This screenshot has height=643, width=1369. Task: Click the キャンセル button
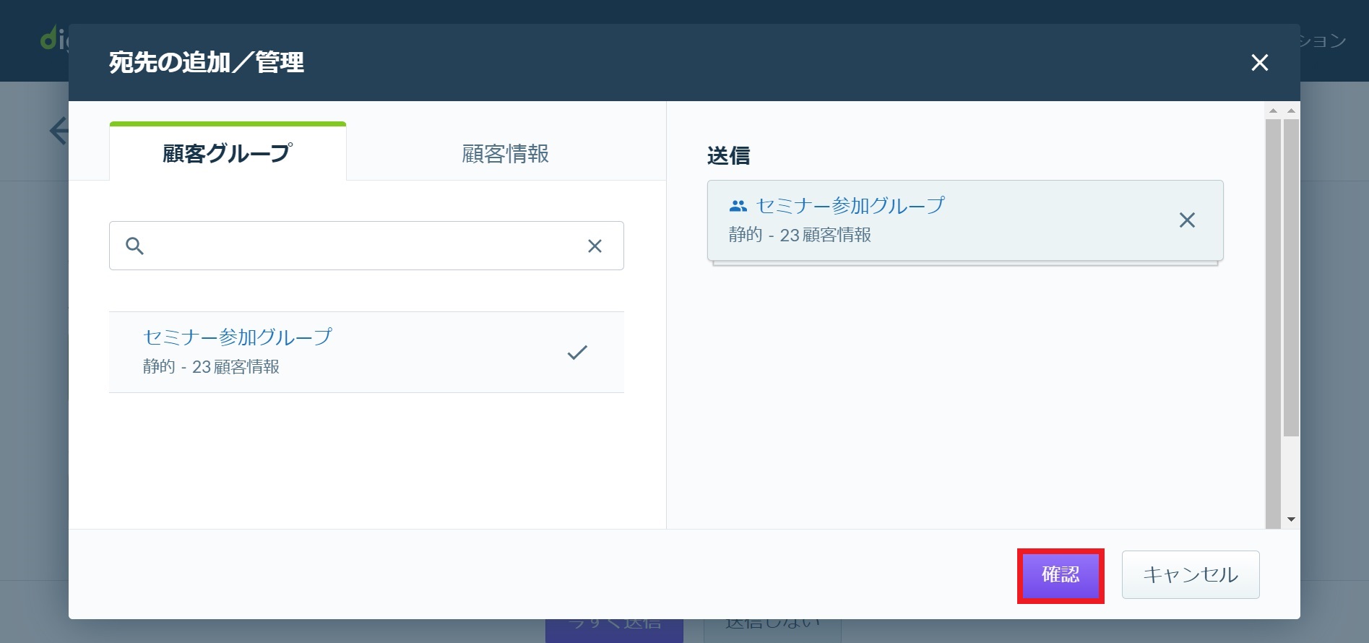(x=1191, y=575)
